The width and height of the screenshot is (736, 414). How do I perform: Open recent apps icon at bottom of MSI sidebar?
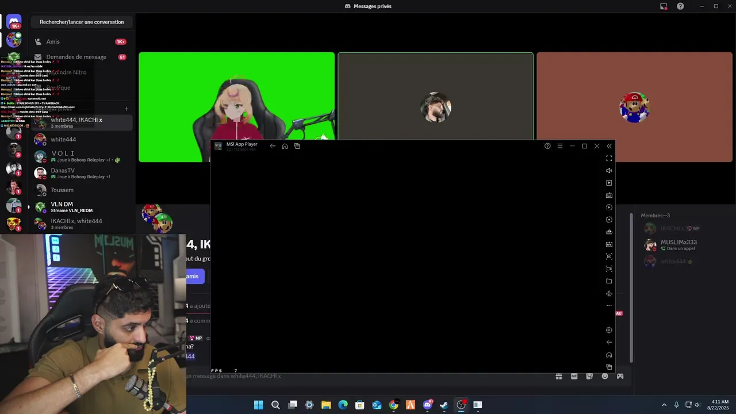609,367
